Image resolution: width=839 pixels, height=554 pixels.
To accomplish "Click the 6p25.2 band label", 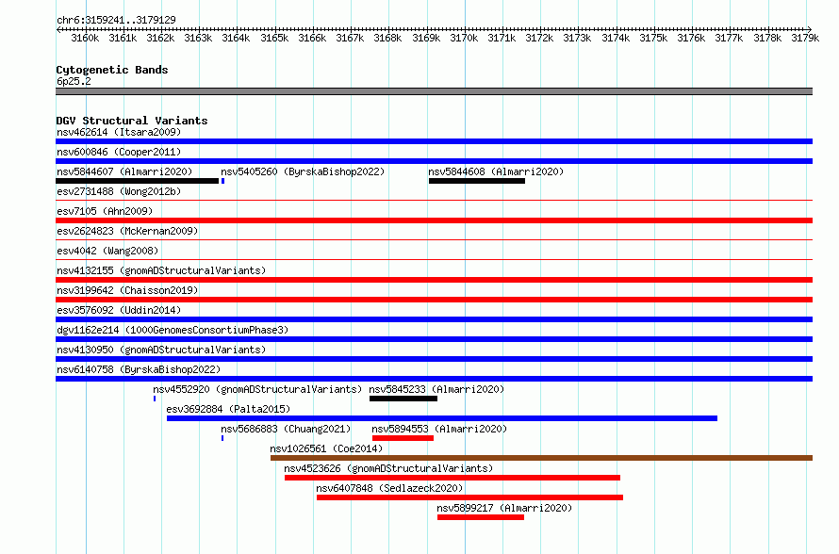I will tap(74, 81).
